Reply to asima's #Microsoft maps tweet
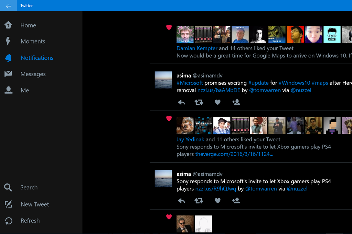The height and width of the screenshot is (234, 352). click(181, 102)
